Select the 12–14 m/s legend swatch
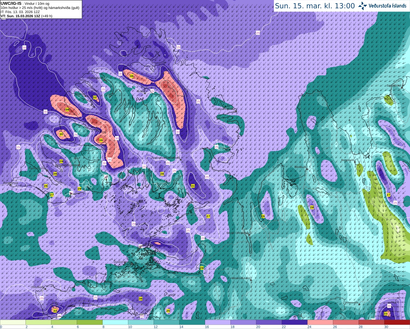The height and width of the screenshot is (329, 410). [167, 323]
